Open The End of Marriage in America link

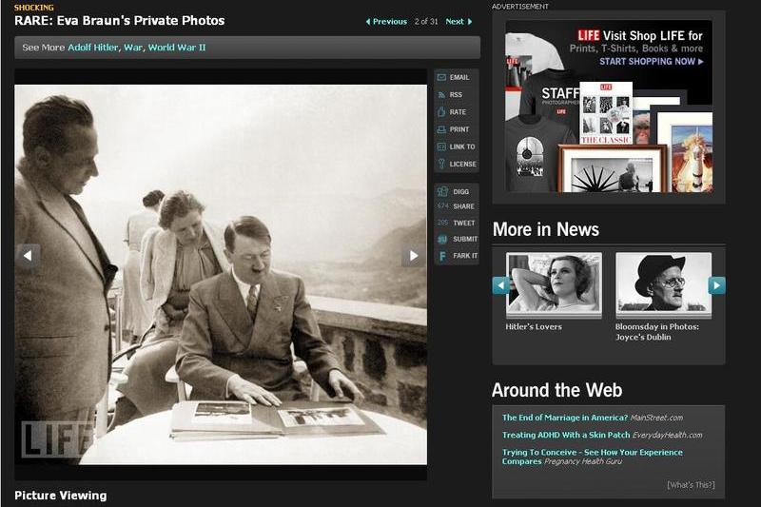coord(565,418)
